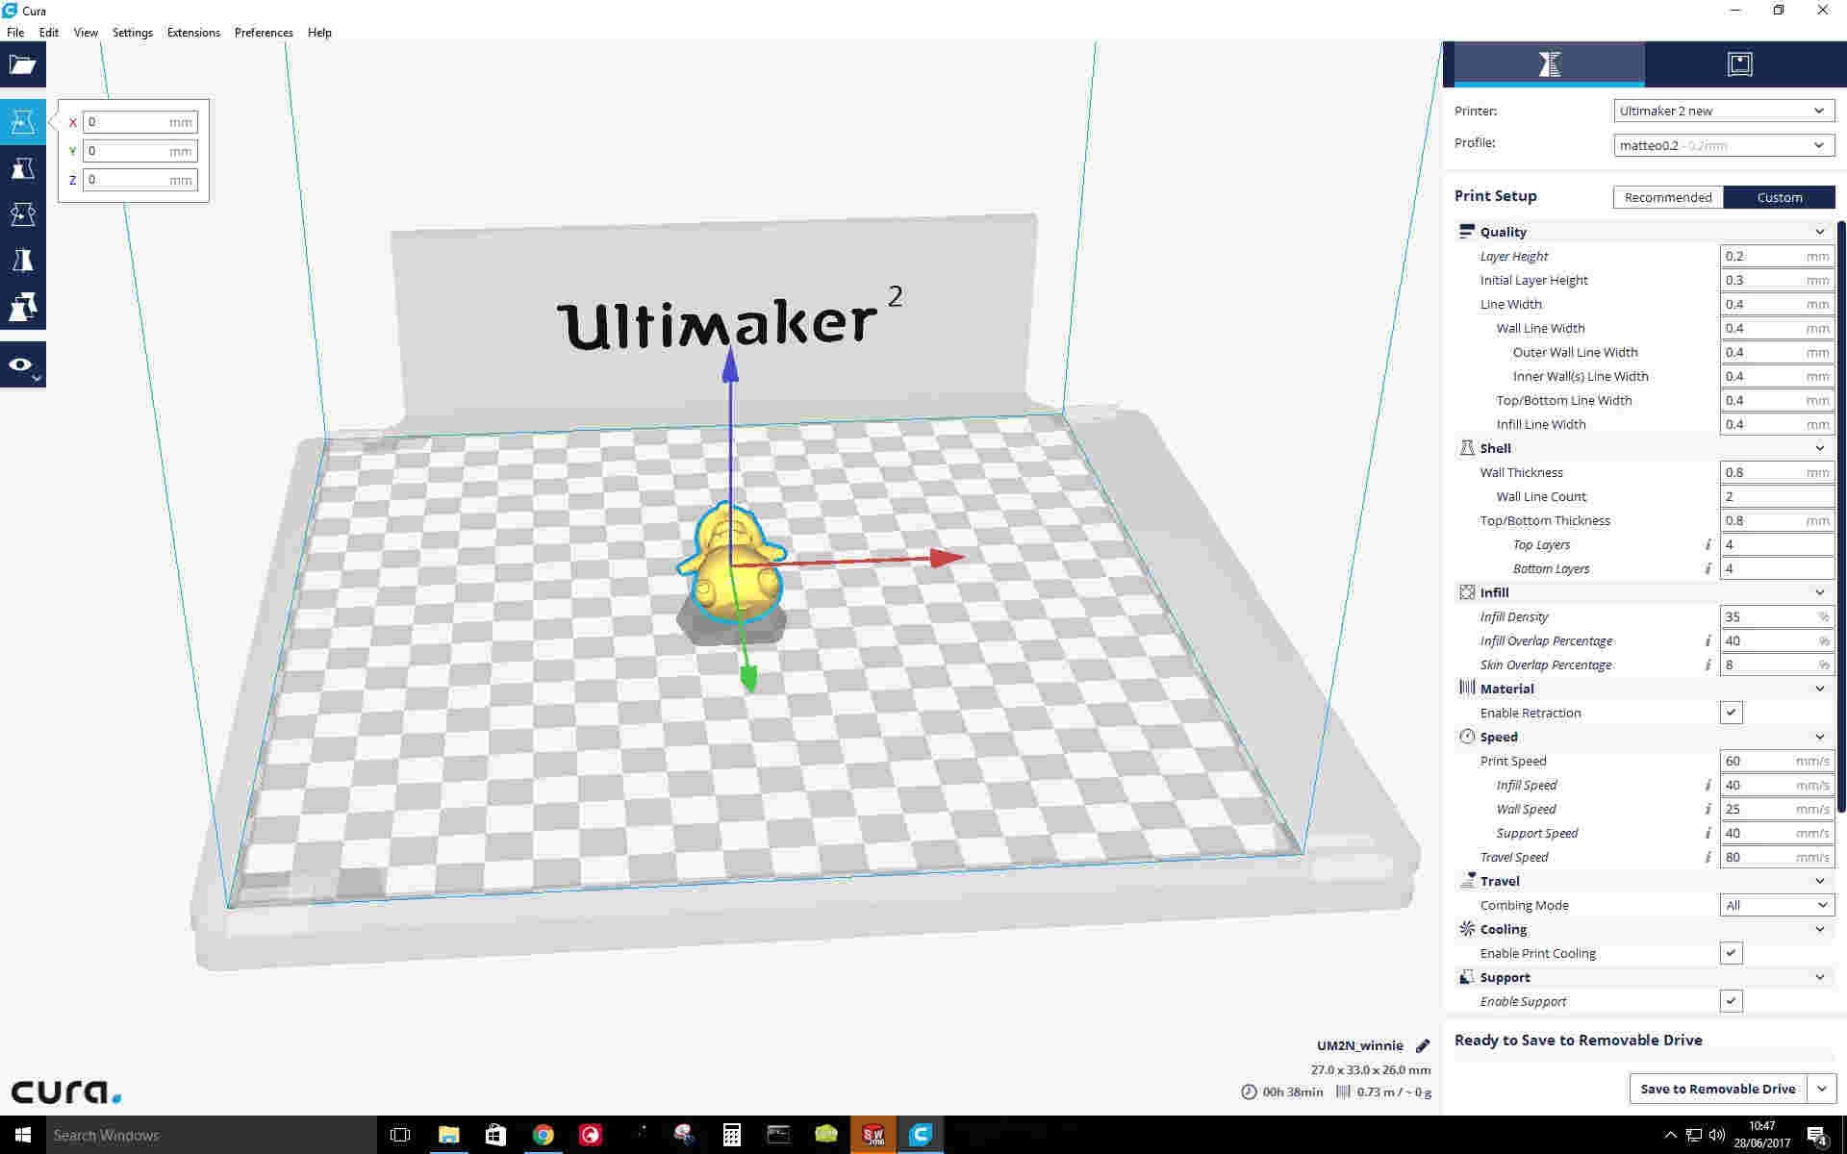Open the Per Model Settings tool
The height and width of the screenshot is (1154, 1847).
pyautogui.click(x=23, y=307)
